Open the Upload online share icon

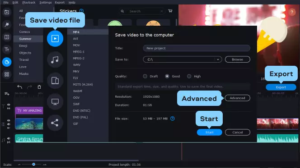(x=55, y=123)
